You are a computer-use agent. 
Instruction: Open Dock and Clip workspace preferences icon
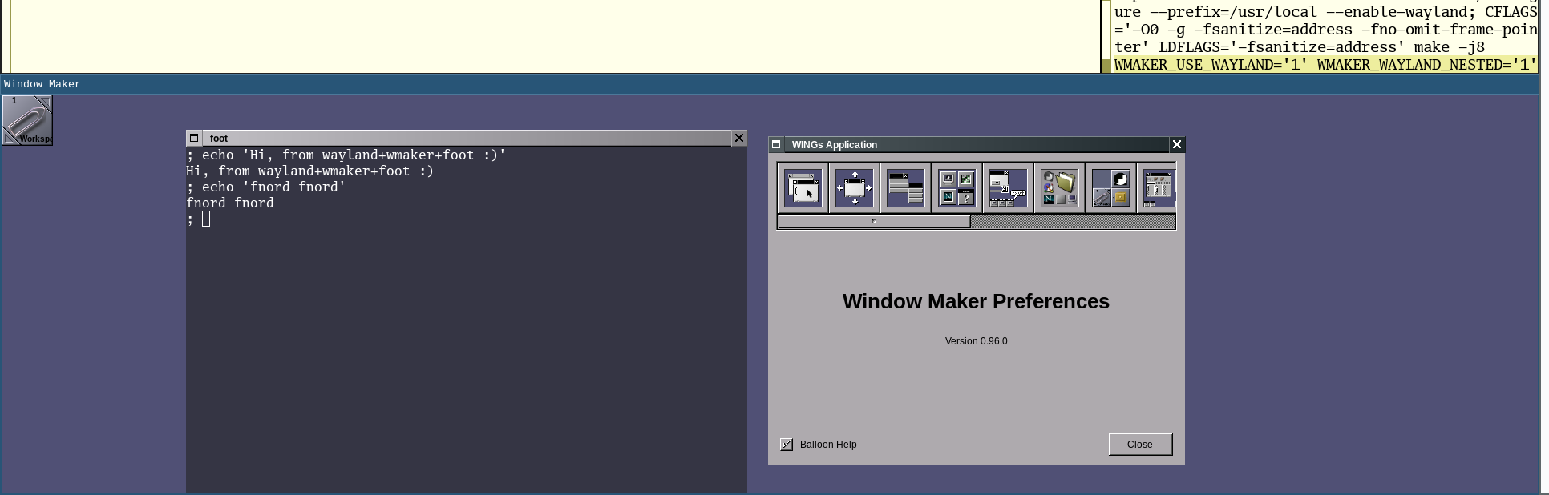pyautogui.click(x=1110, y=188)
